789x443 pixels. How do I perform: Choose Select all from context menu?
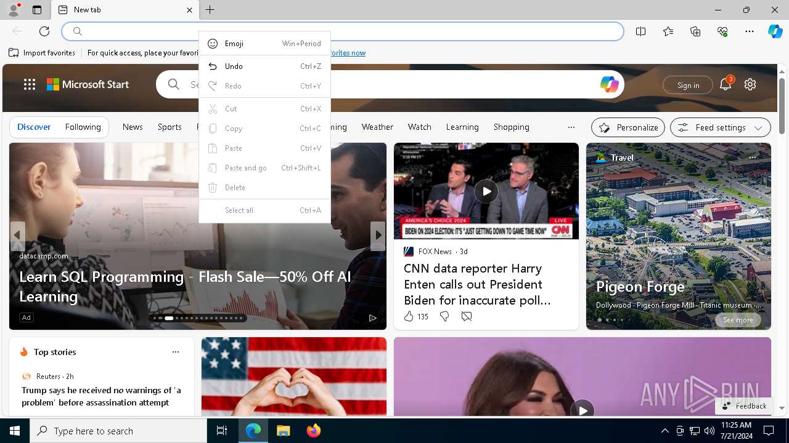click(264, 210)
